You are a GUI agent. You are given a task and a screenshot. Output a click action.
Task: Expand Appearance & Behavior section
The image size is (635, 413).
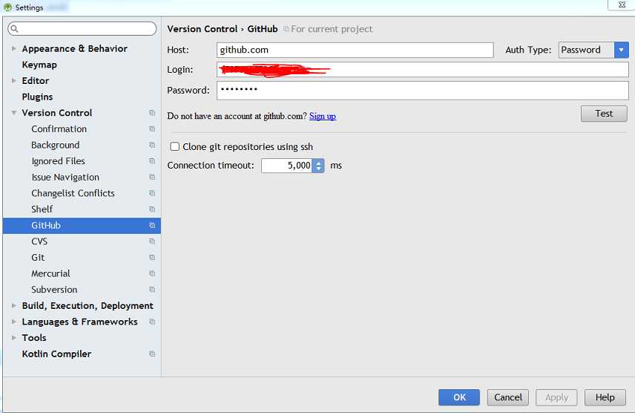(14, 48)
